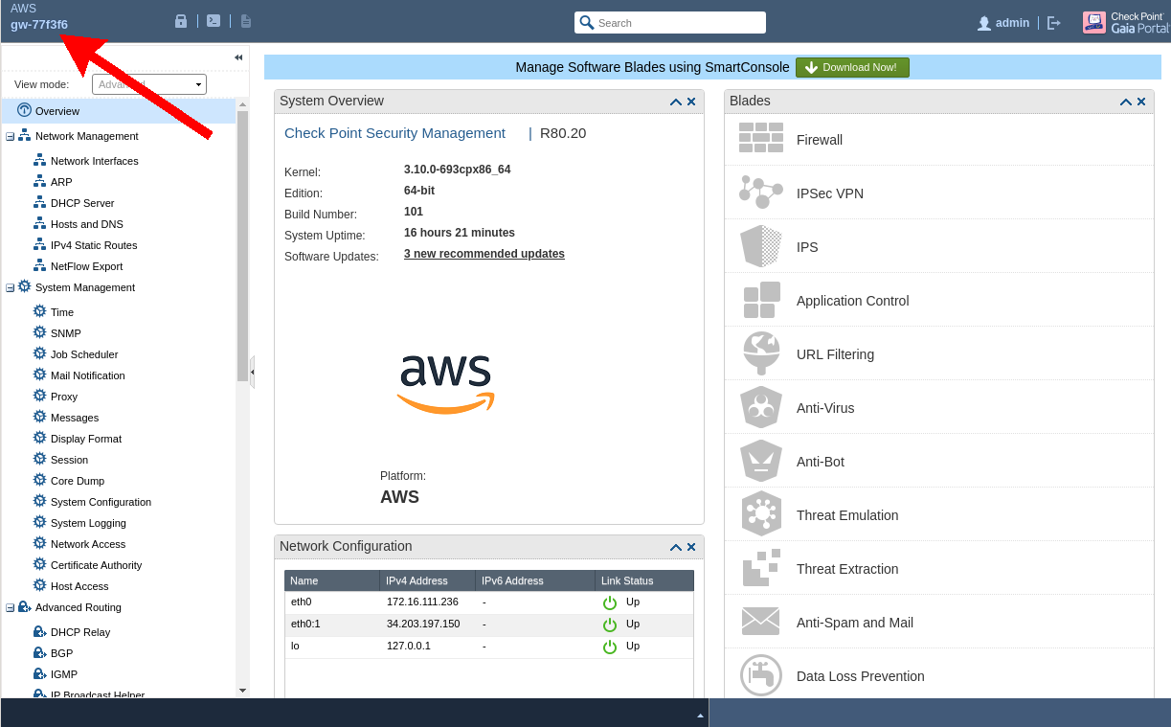Click the eth0:1 link status power icon
Image resolution: width=1171 pixels, height=727 pixels.
click(x=610, y=625)
